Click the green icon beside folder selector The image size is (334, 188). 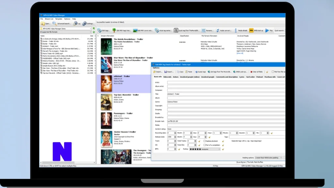94,29
